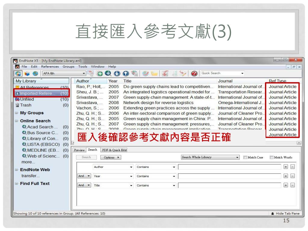Image resolution: width=308 pixels, height=231 pixels.
Task: Click the Format Bibliography toolbar icon
Action: (174, 73)
